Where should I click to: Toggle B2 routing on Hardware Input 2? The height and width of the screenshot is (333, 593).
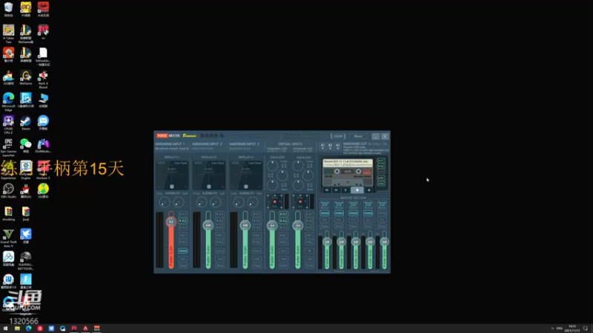coord(219,242)
